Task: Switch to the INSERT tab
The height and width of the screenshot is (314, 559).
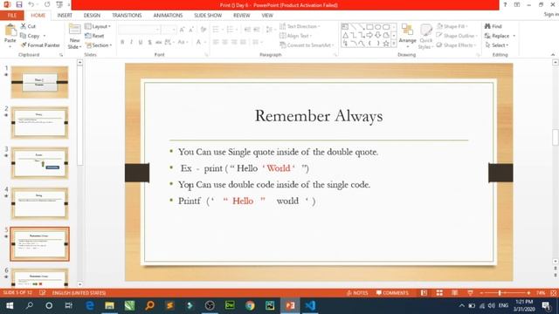Action: click(x=65, y=16)
